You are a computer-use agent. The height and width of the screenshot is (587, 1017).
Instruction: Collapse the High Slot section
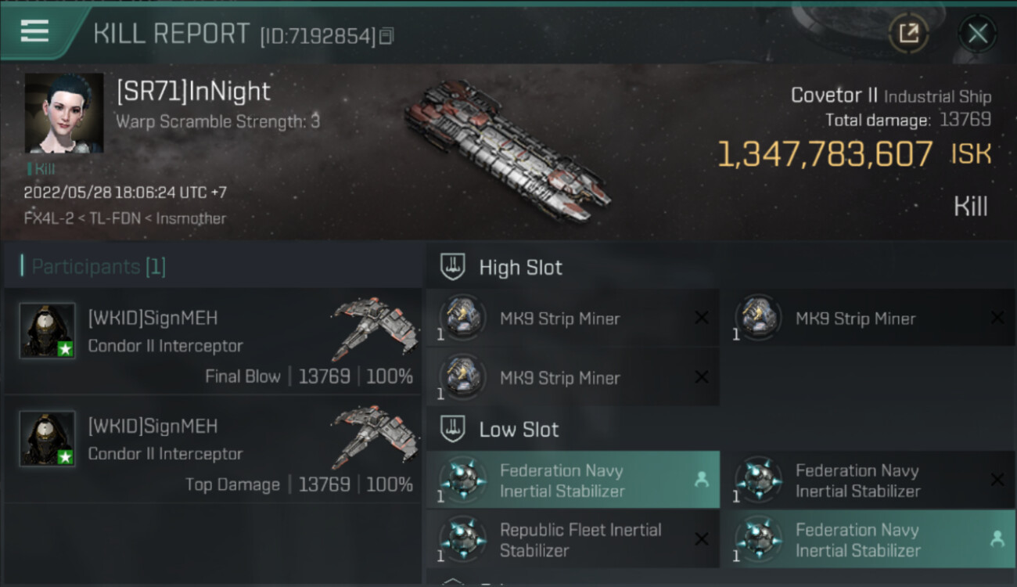[x=454, y=267]
